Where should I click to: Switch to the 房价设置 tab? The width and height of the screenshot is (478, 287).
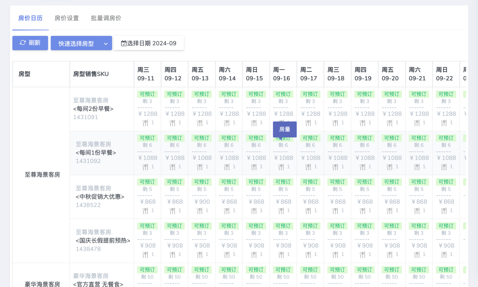click(x=67, y=18)
